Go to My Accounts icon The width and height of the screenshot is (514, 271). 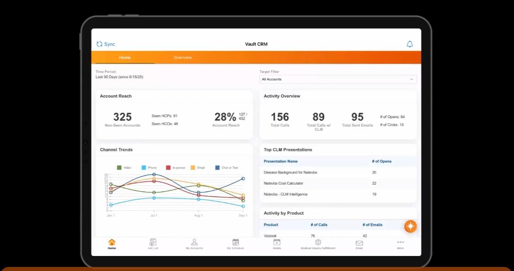pos(194,243)
